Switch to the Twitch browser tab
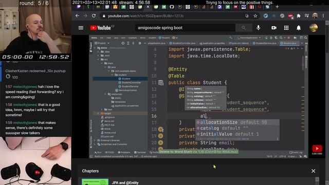The height and width of the screenshot is (185, 329). pyautogui.click(x=79, y=7)
